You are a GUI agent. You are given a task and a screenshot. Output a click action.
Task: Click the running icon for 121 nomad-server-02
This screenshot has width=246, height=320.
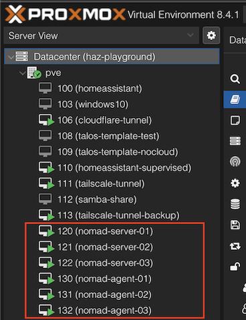[46, 247]
